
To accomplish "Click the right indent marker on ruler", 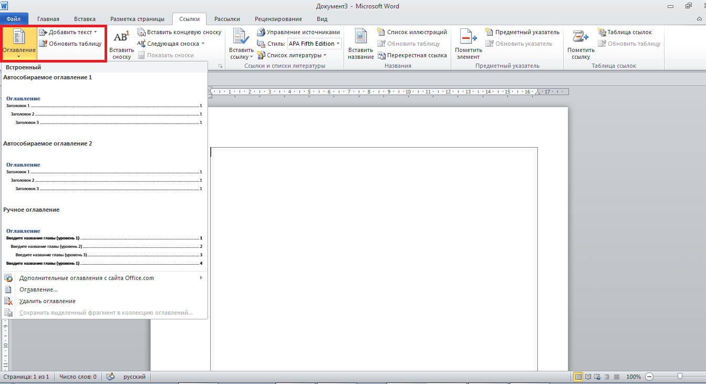I will (x=537, y=93).
